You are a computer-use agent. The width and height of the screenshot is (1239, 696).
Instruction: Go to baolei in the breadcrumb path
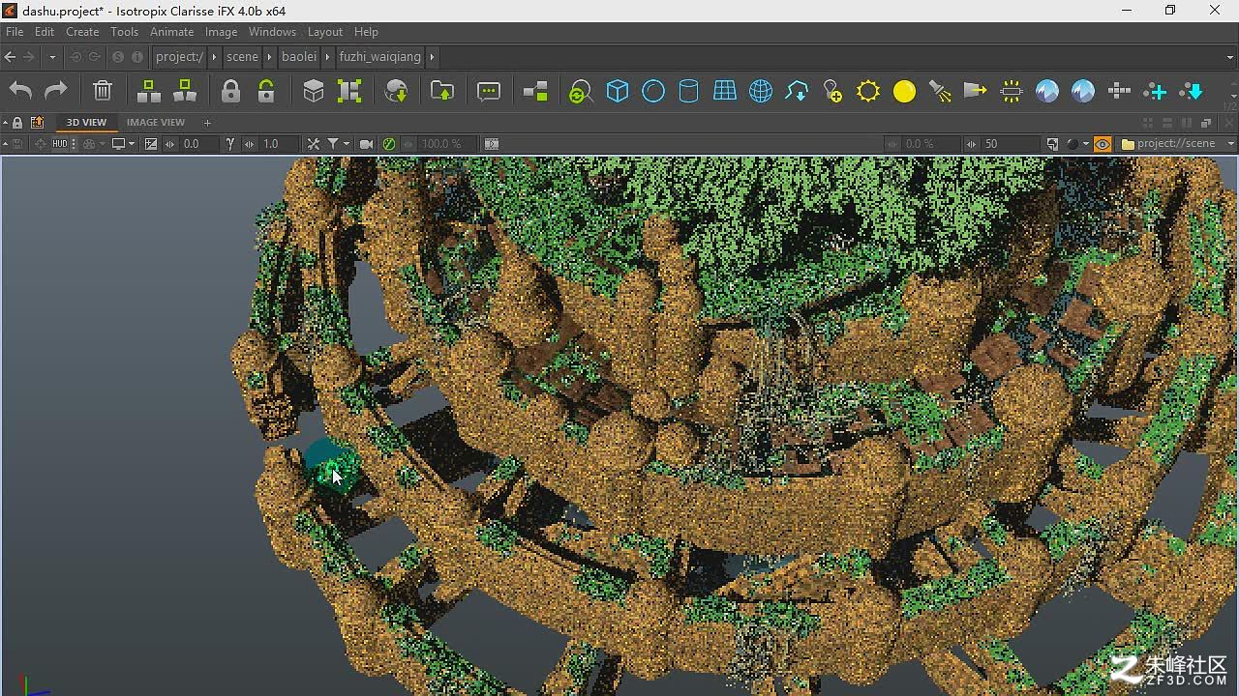pos(299,57)
